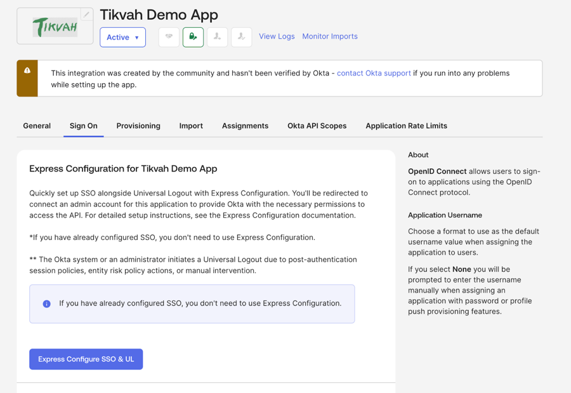Open the View Logs link

277,36
